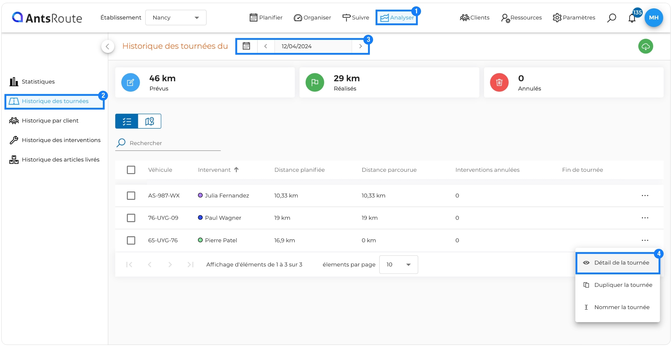Open the Clients page

(474, 18)
